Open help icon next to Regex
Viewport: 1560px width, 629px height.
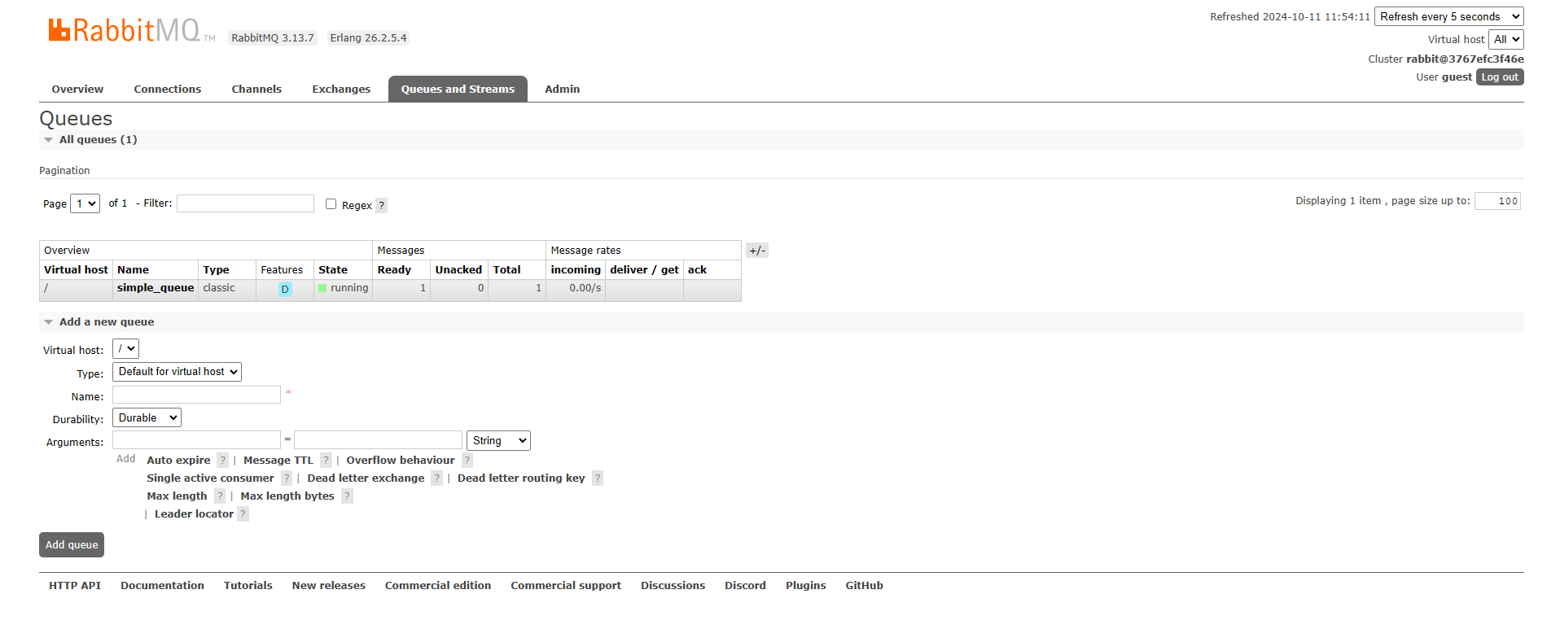pyautogui.click(x=382, y=206)
